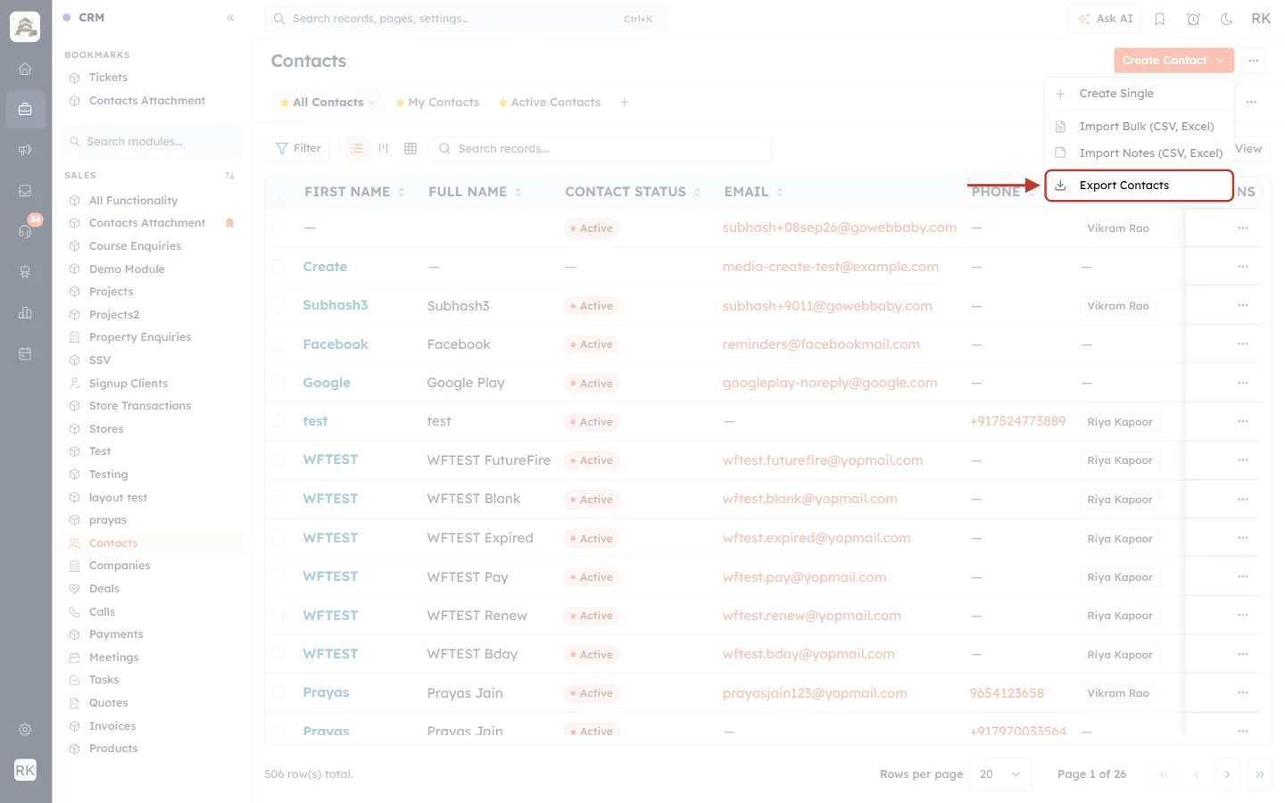This screenshot has width=1285, height=803.
Task: Launch the Ask AI assistant
Action: click(x=1105, y=19)
